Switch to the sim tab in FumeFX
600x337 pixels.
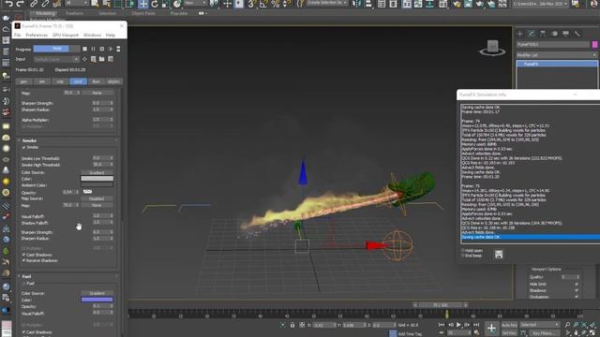click(42, 81)
